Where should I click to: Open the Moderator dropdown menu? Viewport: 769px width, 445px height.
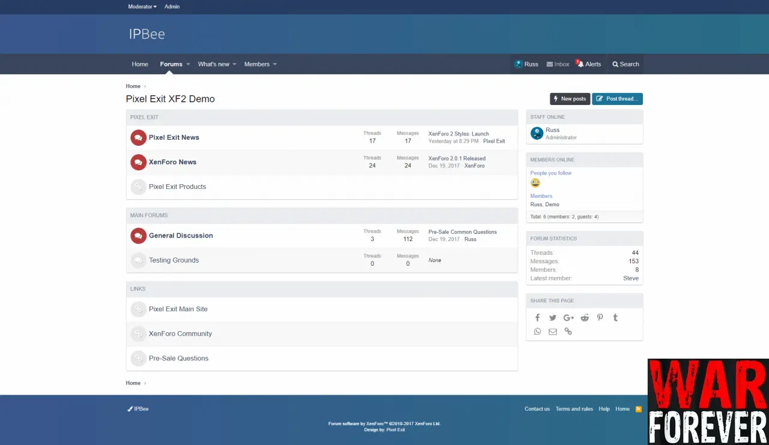pos(142,7)
